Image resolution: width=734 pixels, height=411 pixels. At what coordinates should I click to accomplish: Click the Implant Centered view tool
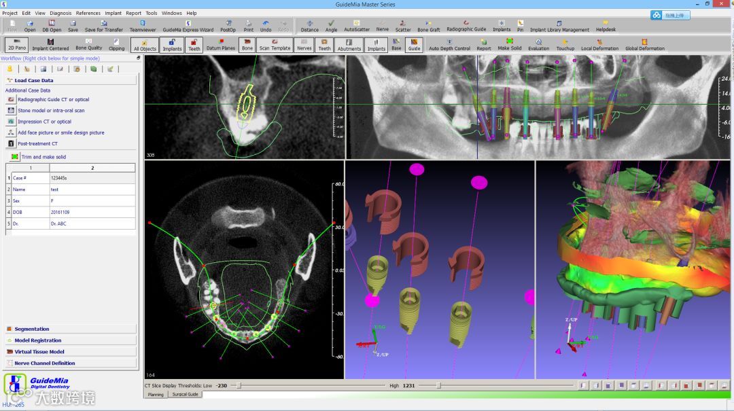[50, 45]
